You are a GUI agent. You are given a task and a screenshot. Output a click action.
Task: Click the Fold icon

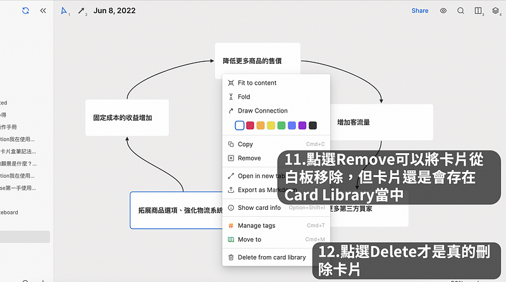point(231,97)
